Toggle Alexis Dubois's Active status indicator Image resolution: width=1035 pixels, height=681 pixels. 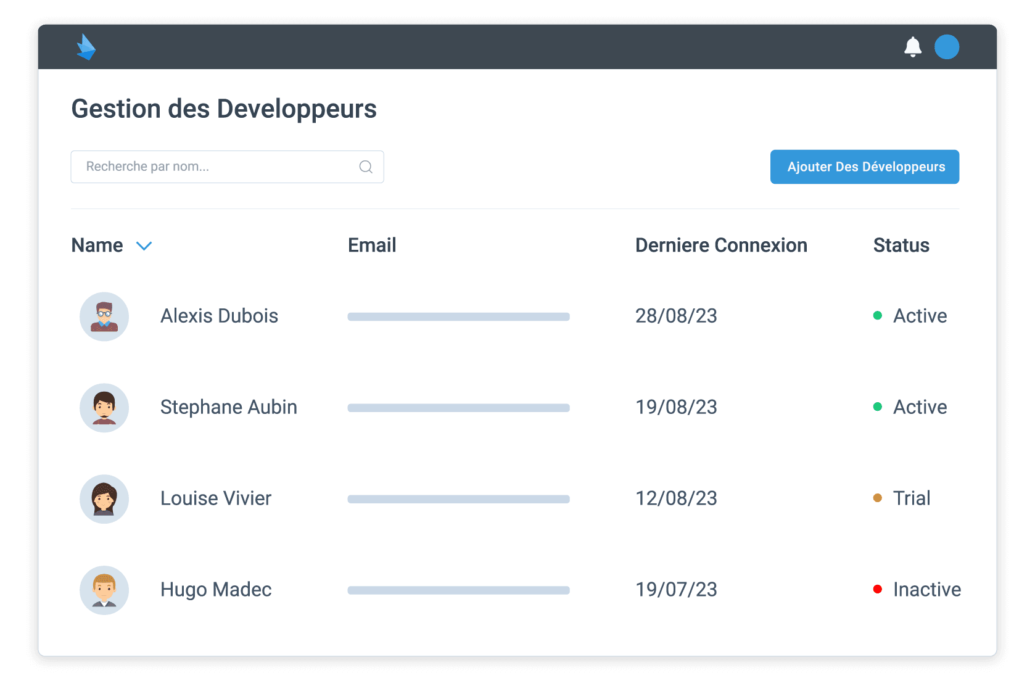877,316
